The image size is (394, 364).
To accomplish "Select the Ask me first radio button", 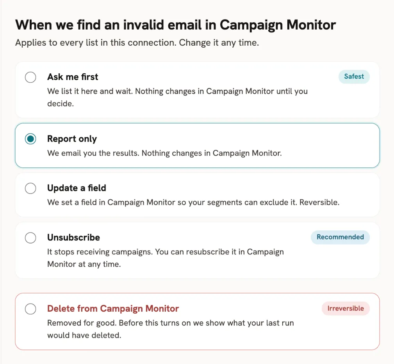I will (30, 77).
